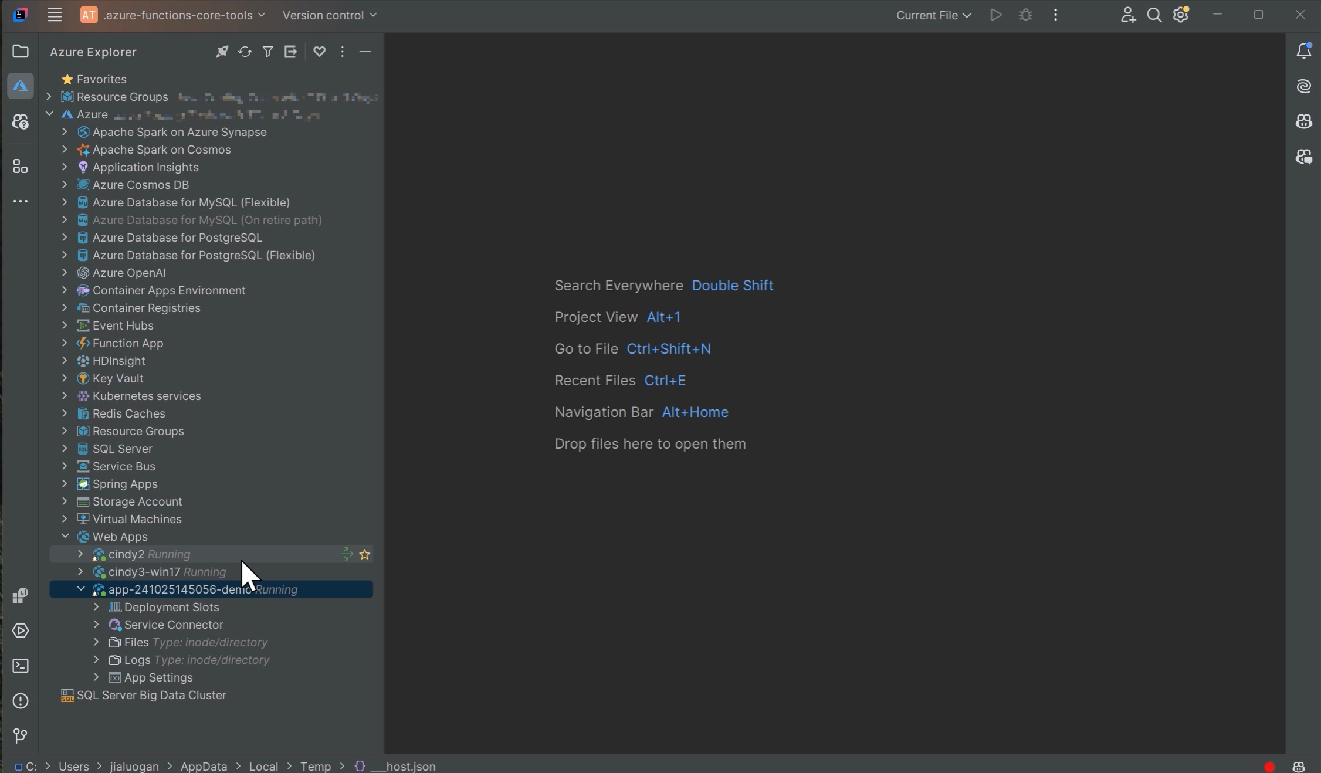Open the Problems tool window icon
The image size is (1321, 773).
click(21, 701)
